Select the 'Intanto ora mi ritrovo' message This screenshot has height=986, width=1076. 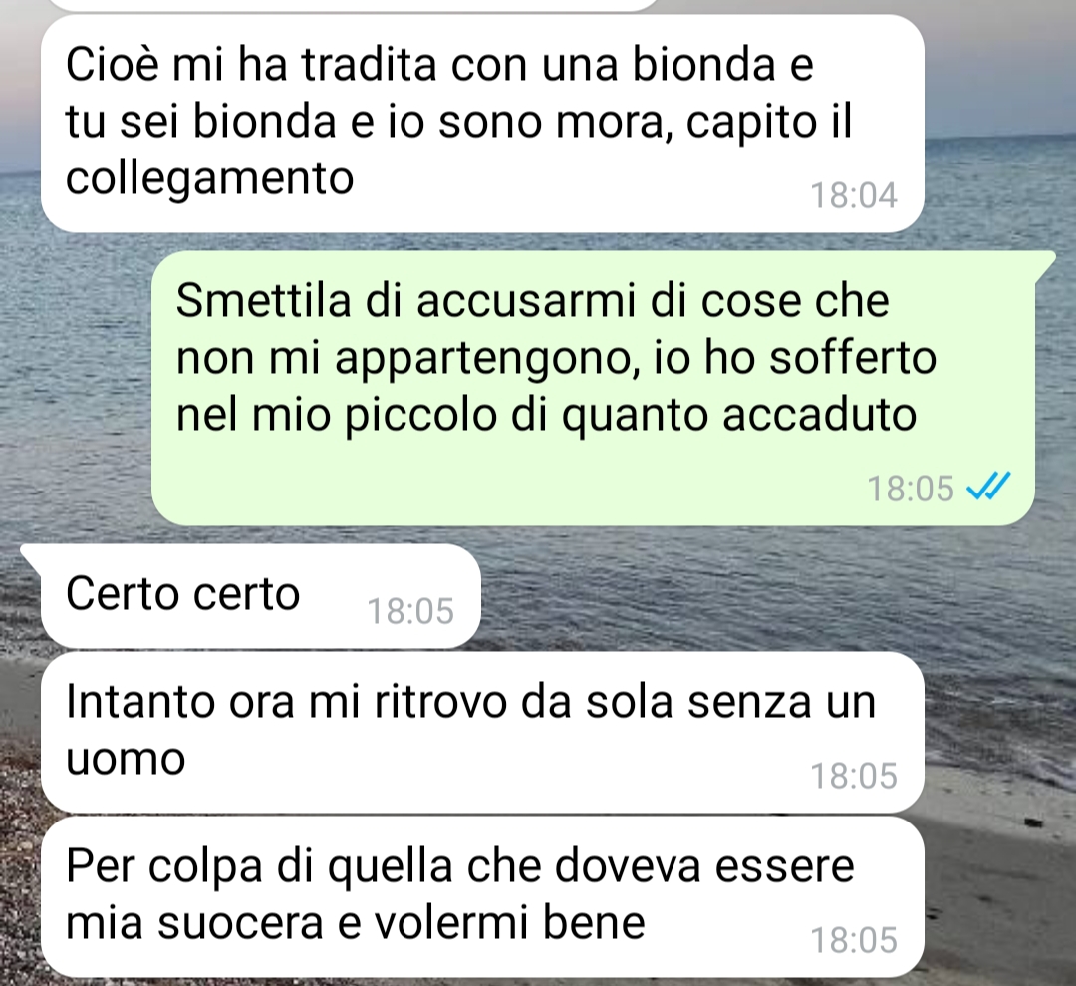[x=482, y=733]
